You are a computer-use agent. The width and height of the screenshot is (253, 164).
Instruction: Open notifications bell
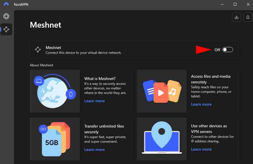(x=248, y=17)
